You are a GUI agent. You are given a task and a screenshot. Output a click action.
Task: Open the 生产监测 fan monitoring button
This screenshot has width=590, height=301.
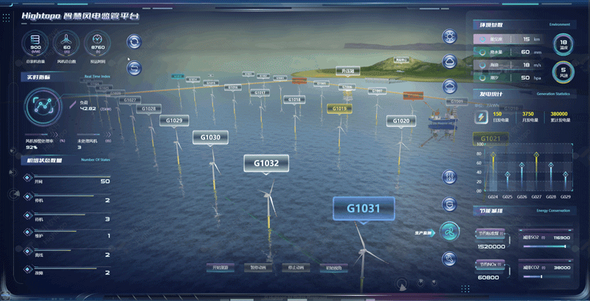[x=449, y=232]
